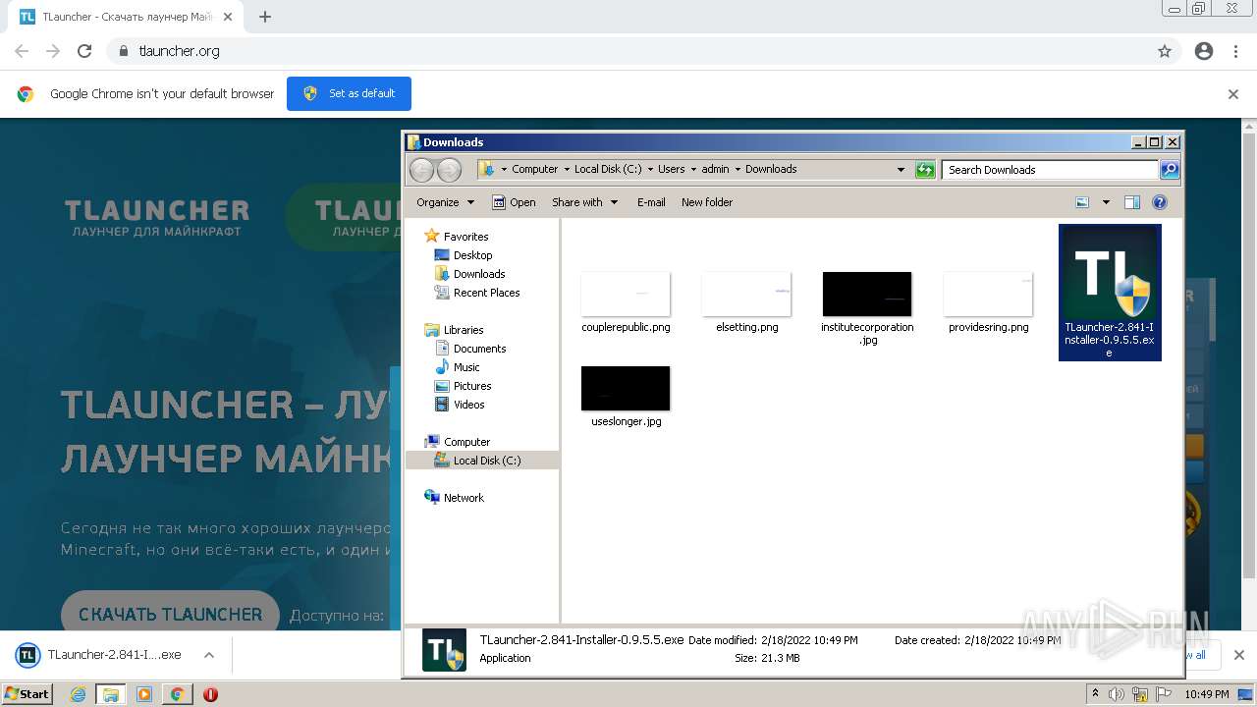Click admin in the address breadcrumb
Screen dimensions: 1257x707
point(715,169)
